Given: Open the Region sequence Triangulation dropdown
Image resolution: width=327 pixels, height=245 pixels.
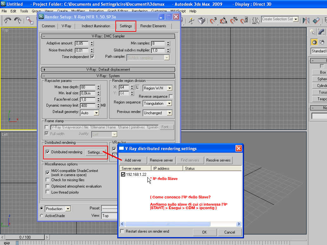Looking at the screenshot, I should coord(157,103).
